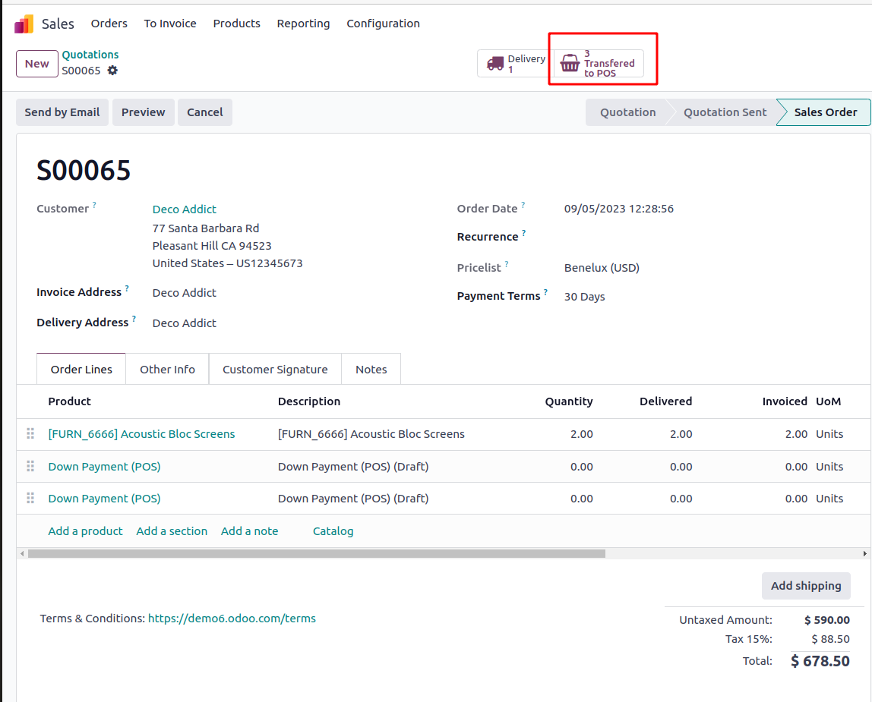Open the demo6.odoo.com/terms link
872x702 pixels.
232,618
